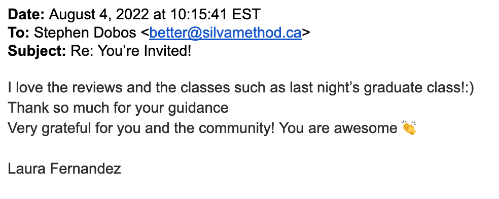Click the clapping hands emoji
This screenshot has height=199, width=499.
point(409,128)
